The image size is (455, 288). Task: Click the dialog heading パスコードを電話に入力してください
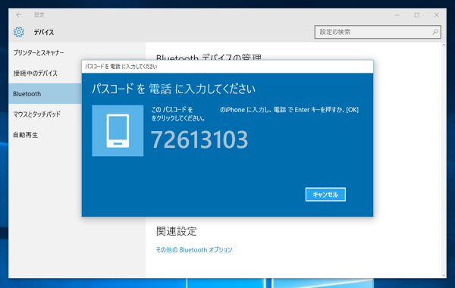[x=174, y=89]
